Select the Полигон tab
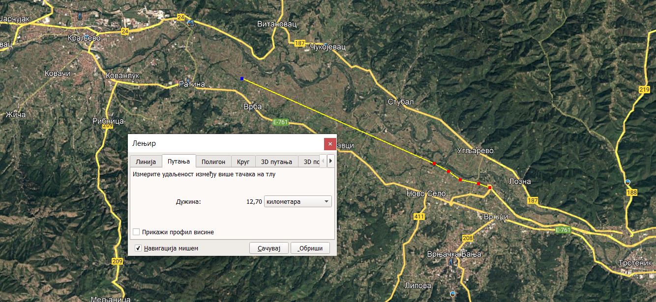Image resolution: width=656 pixels, height=302 pixels. click(x=213, y=162)
